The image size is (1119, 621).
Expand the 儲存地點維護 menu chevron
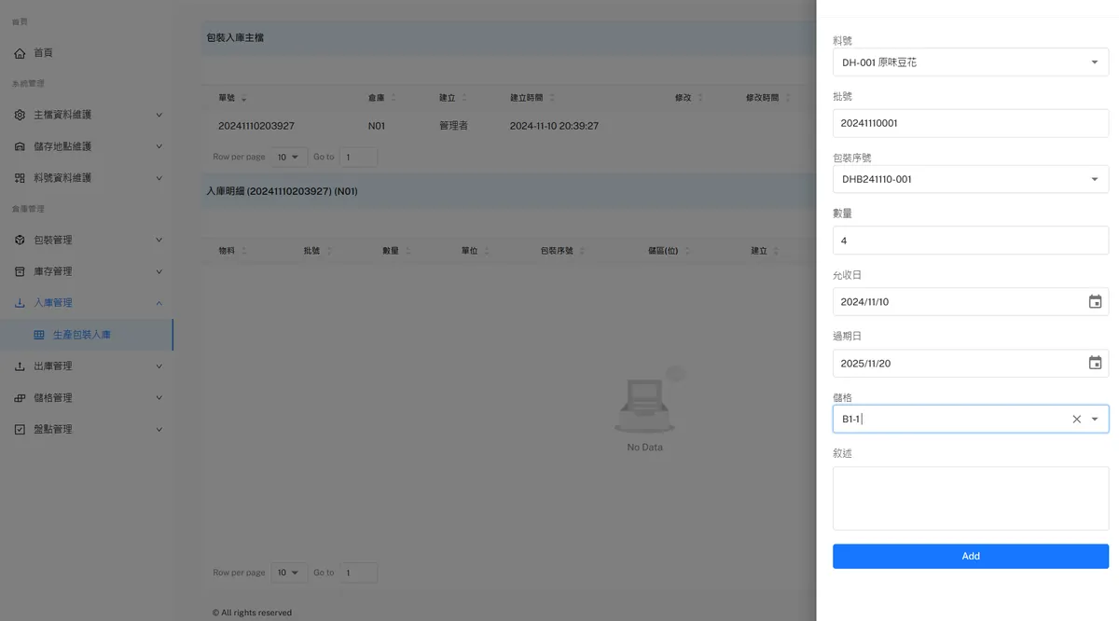pyautogui.click(x=159, y=146)
